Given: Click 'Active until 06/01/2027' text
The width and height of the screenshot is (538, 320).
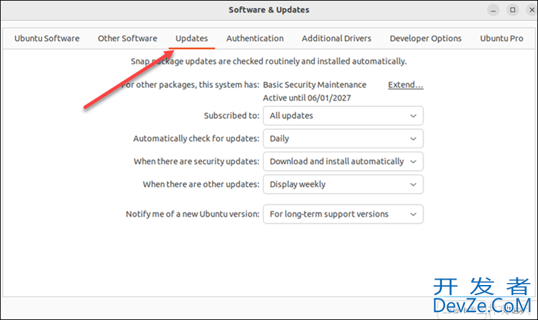Looking at the screenshot, I should tap(307, 98).
